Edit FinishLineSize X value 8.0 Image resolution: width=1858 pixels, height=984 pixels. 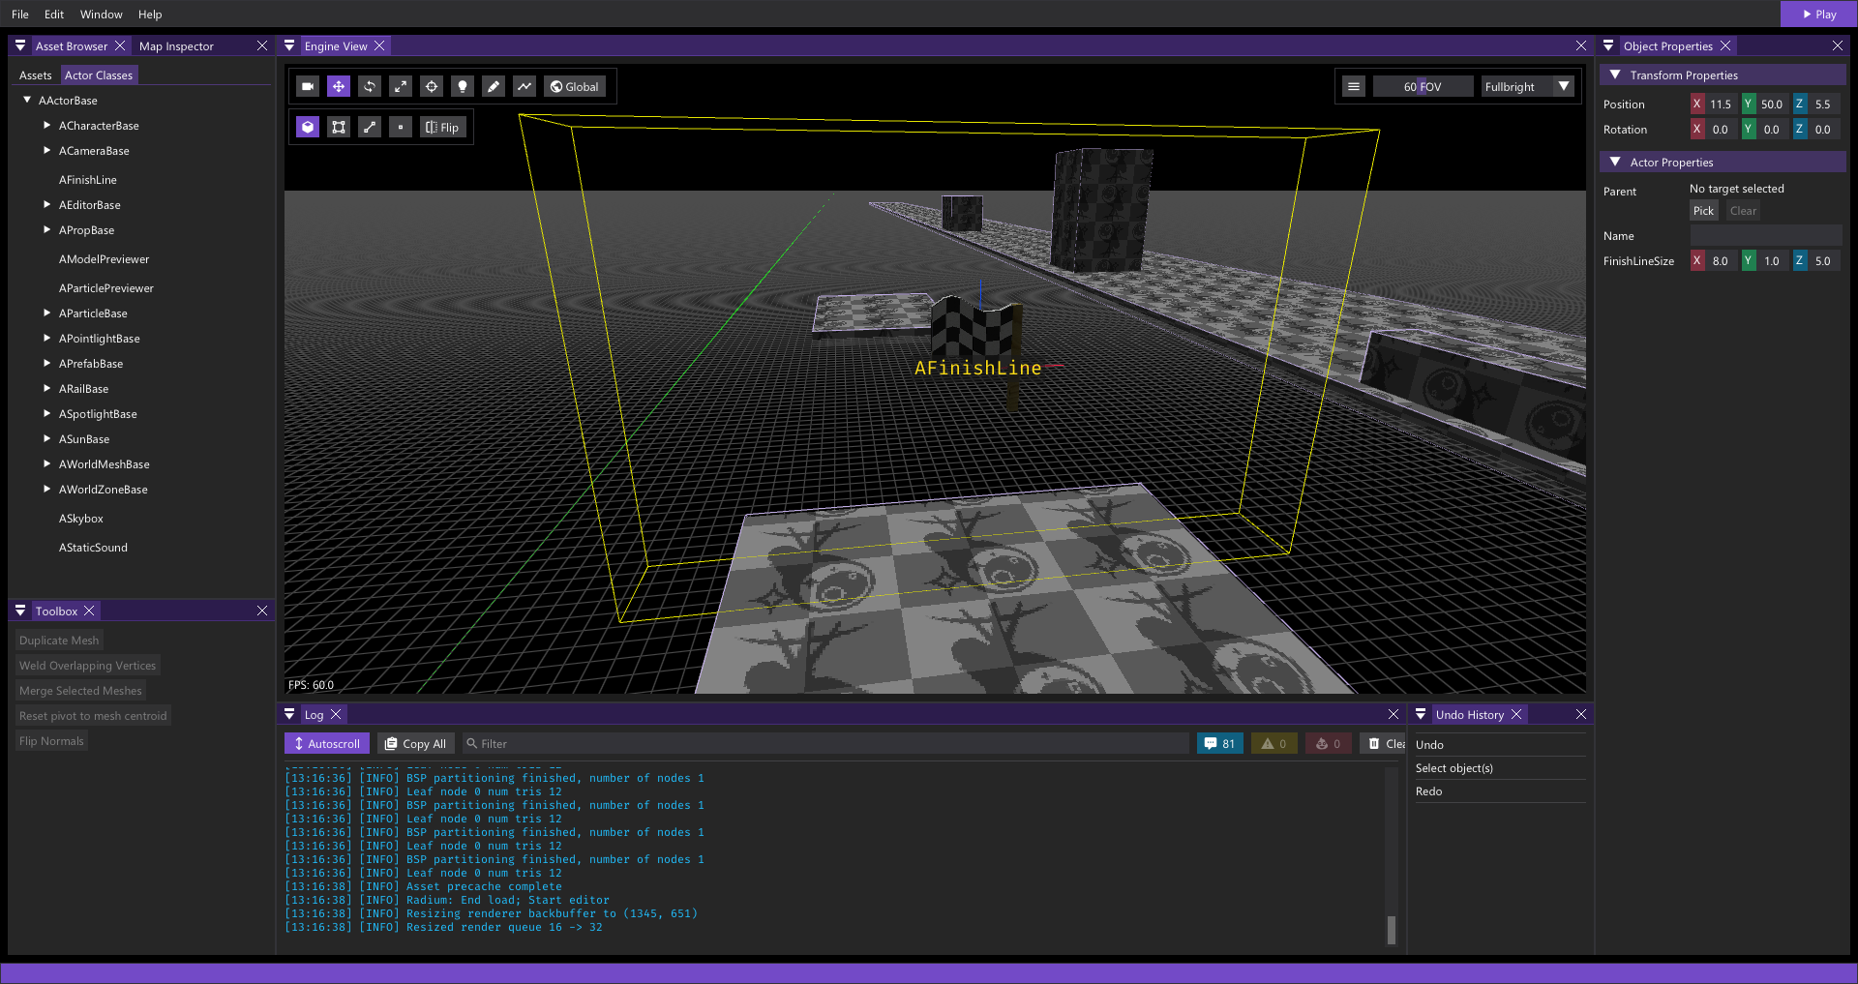1721,261
